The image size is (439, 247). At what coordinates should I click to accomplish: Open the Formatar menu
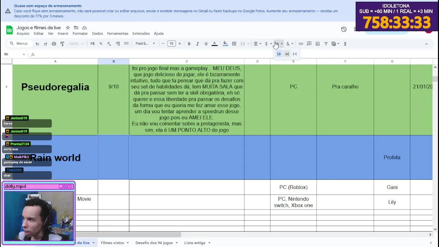click(x=80, y=34)
